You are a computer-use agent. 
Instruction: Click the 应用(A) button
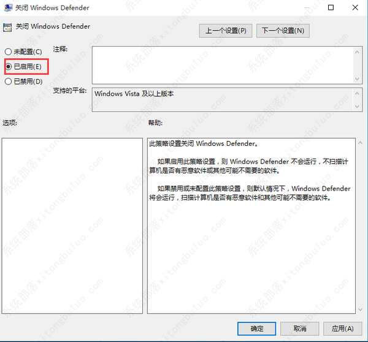tap(343, 329)
